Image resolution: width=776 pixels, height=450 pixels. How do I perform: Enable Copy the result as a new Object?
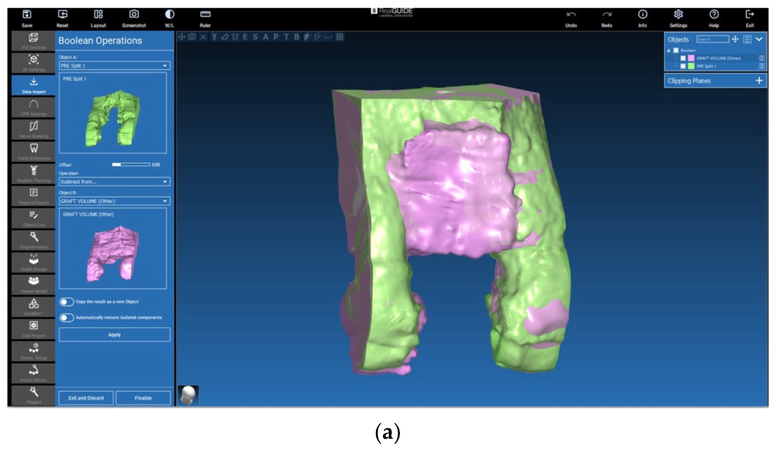67,302
